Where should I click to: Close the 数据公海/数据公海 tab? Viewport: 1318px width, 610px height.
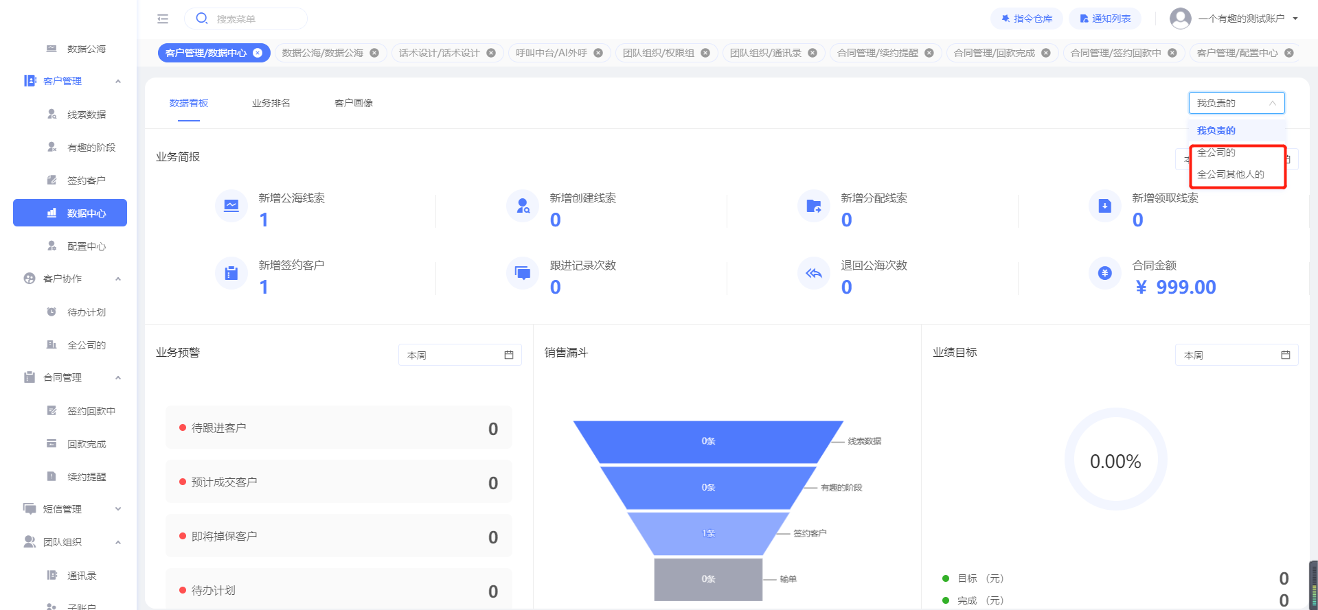pyautogui.click(x=374, y=53)
